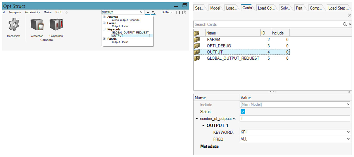This screenshot has width=354, height=157.
Task: Click the square checkbox next to Untitled
Action: (x=178, y=12)
